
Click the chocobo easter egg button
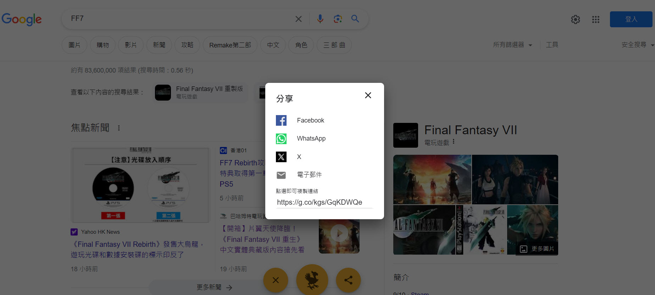[312, 280]
